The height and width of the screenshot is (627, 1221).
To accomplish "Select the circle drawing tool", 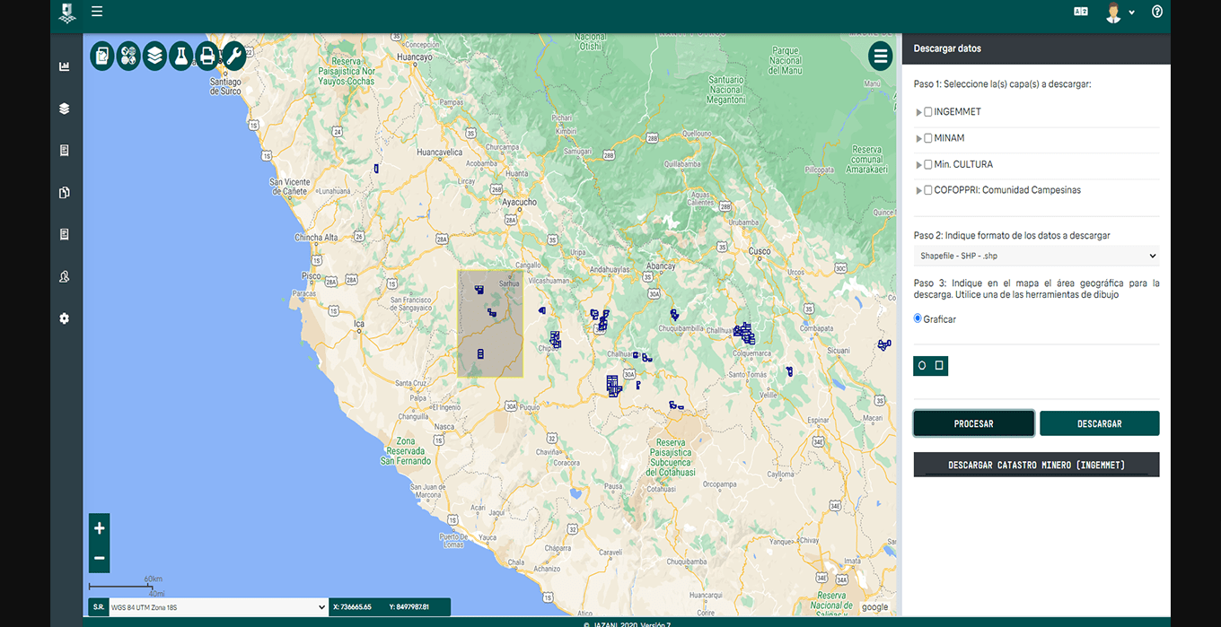I will (x=922, y=366).
